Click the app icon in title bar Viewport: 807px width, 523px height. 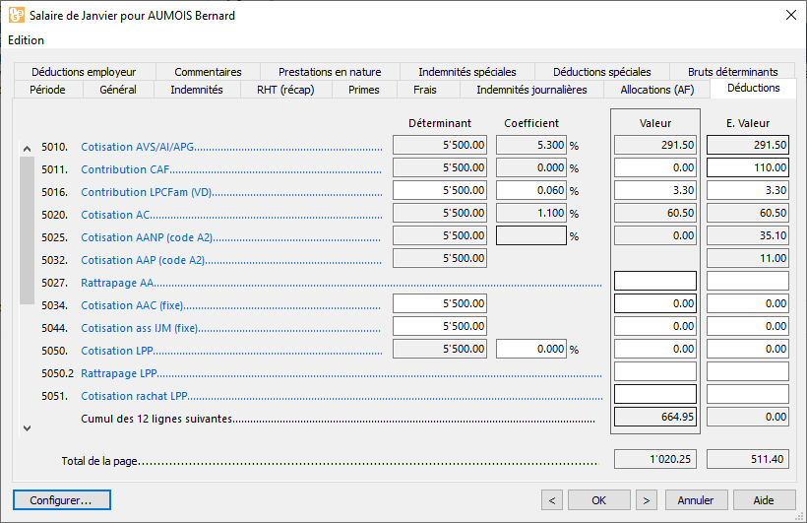point(17,15)
